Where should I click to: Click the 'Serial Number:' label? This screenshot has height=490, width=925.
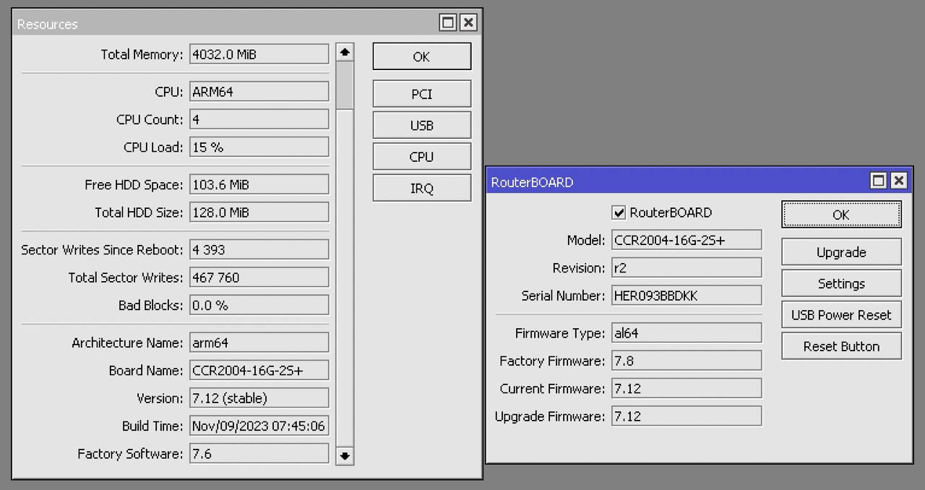[564, 296]
